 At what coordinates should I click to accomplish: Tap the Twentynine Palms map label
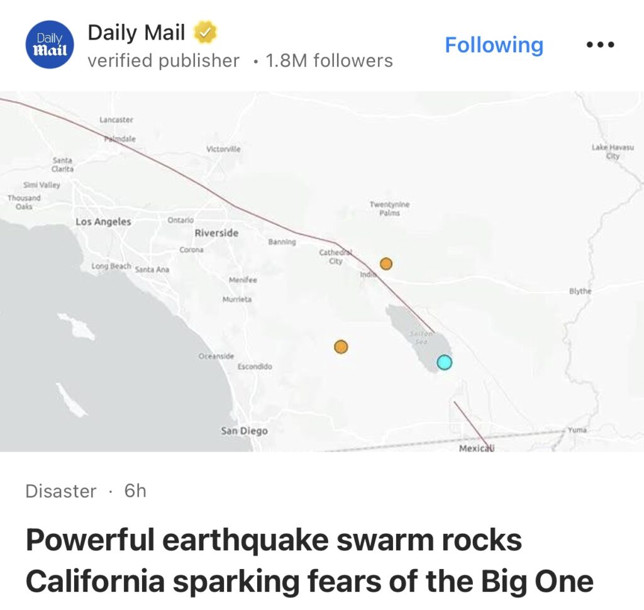point(390,209)
